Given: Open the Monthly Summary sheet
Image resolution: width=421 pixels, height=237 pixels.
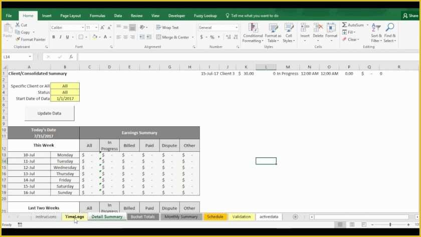Looking at the screenshot, I should tap(181, 216).
